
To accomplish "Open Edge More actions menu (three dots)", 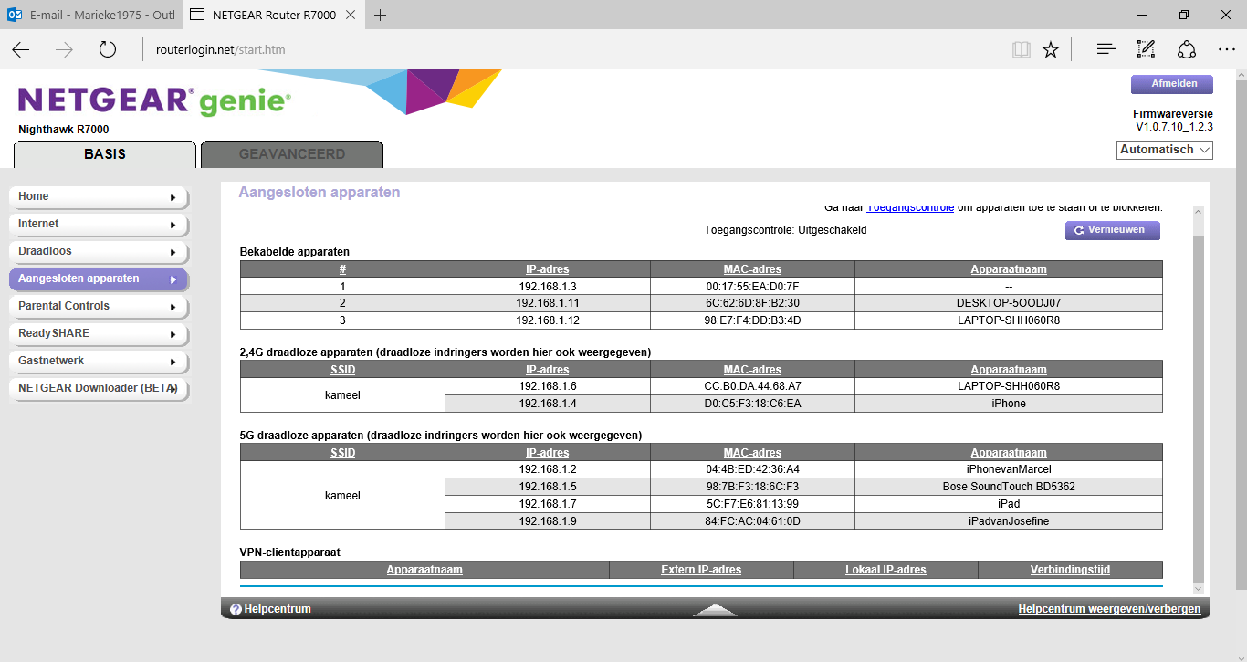I will (x=1227, y=49).
